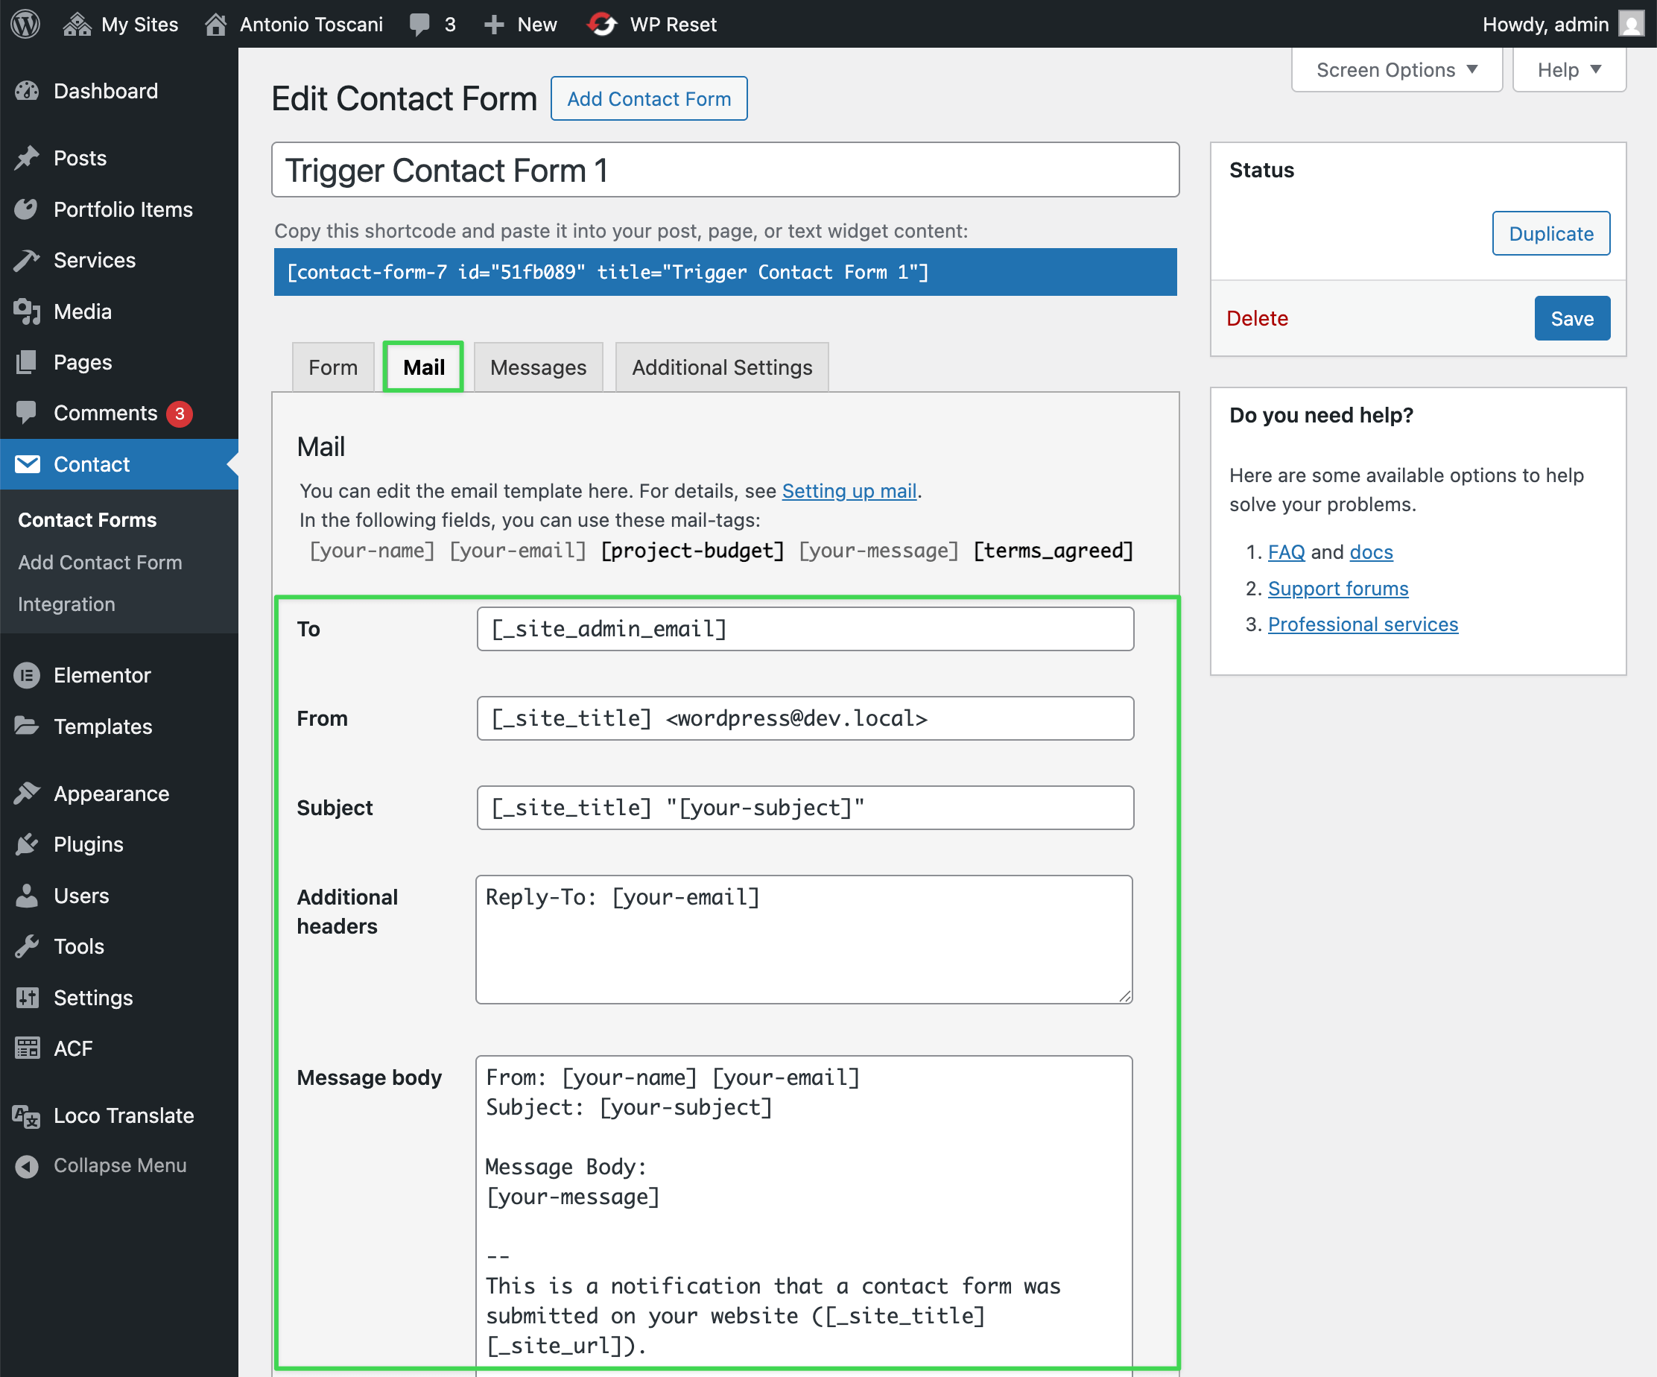Open the Dashboard sidebar icon
The width and height of the screenshot is (1657, 1377).
pyautogui.click(x=27, y=92)
